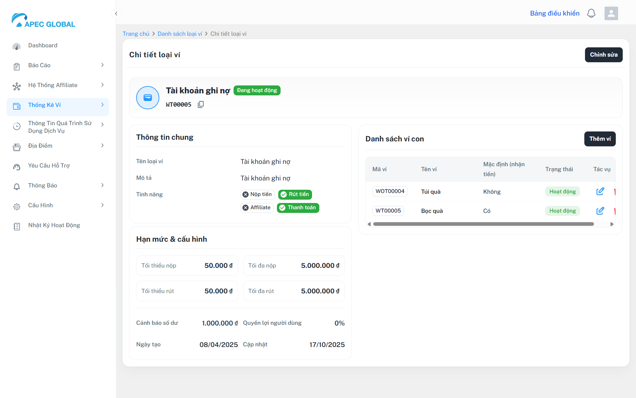Click the APEC GLOBAL logo
This screenshot has height=398, width=636.
(43, 21)
